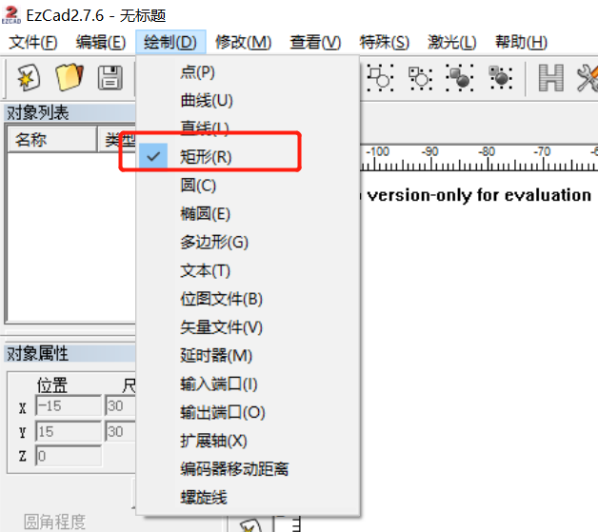598x532 pixels.
Task: Click the Y position field showing 15
Action: (69, 431)
